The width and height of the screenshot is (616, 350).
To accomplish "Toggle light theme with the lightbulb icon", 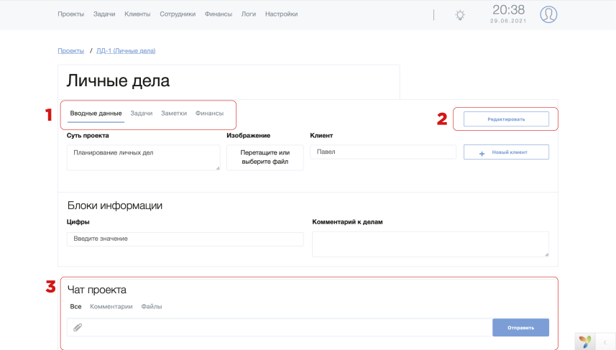I will tap(459, 15).
